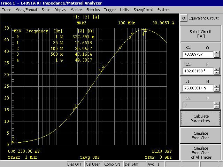Click the Bias OFF status bar indicator

[75, 164]
